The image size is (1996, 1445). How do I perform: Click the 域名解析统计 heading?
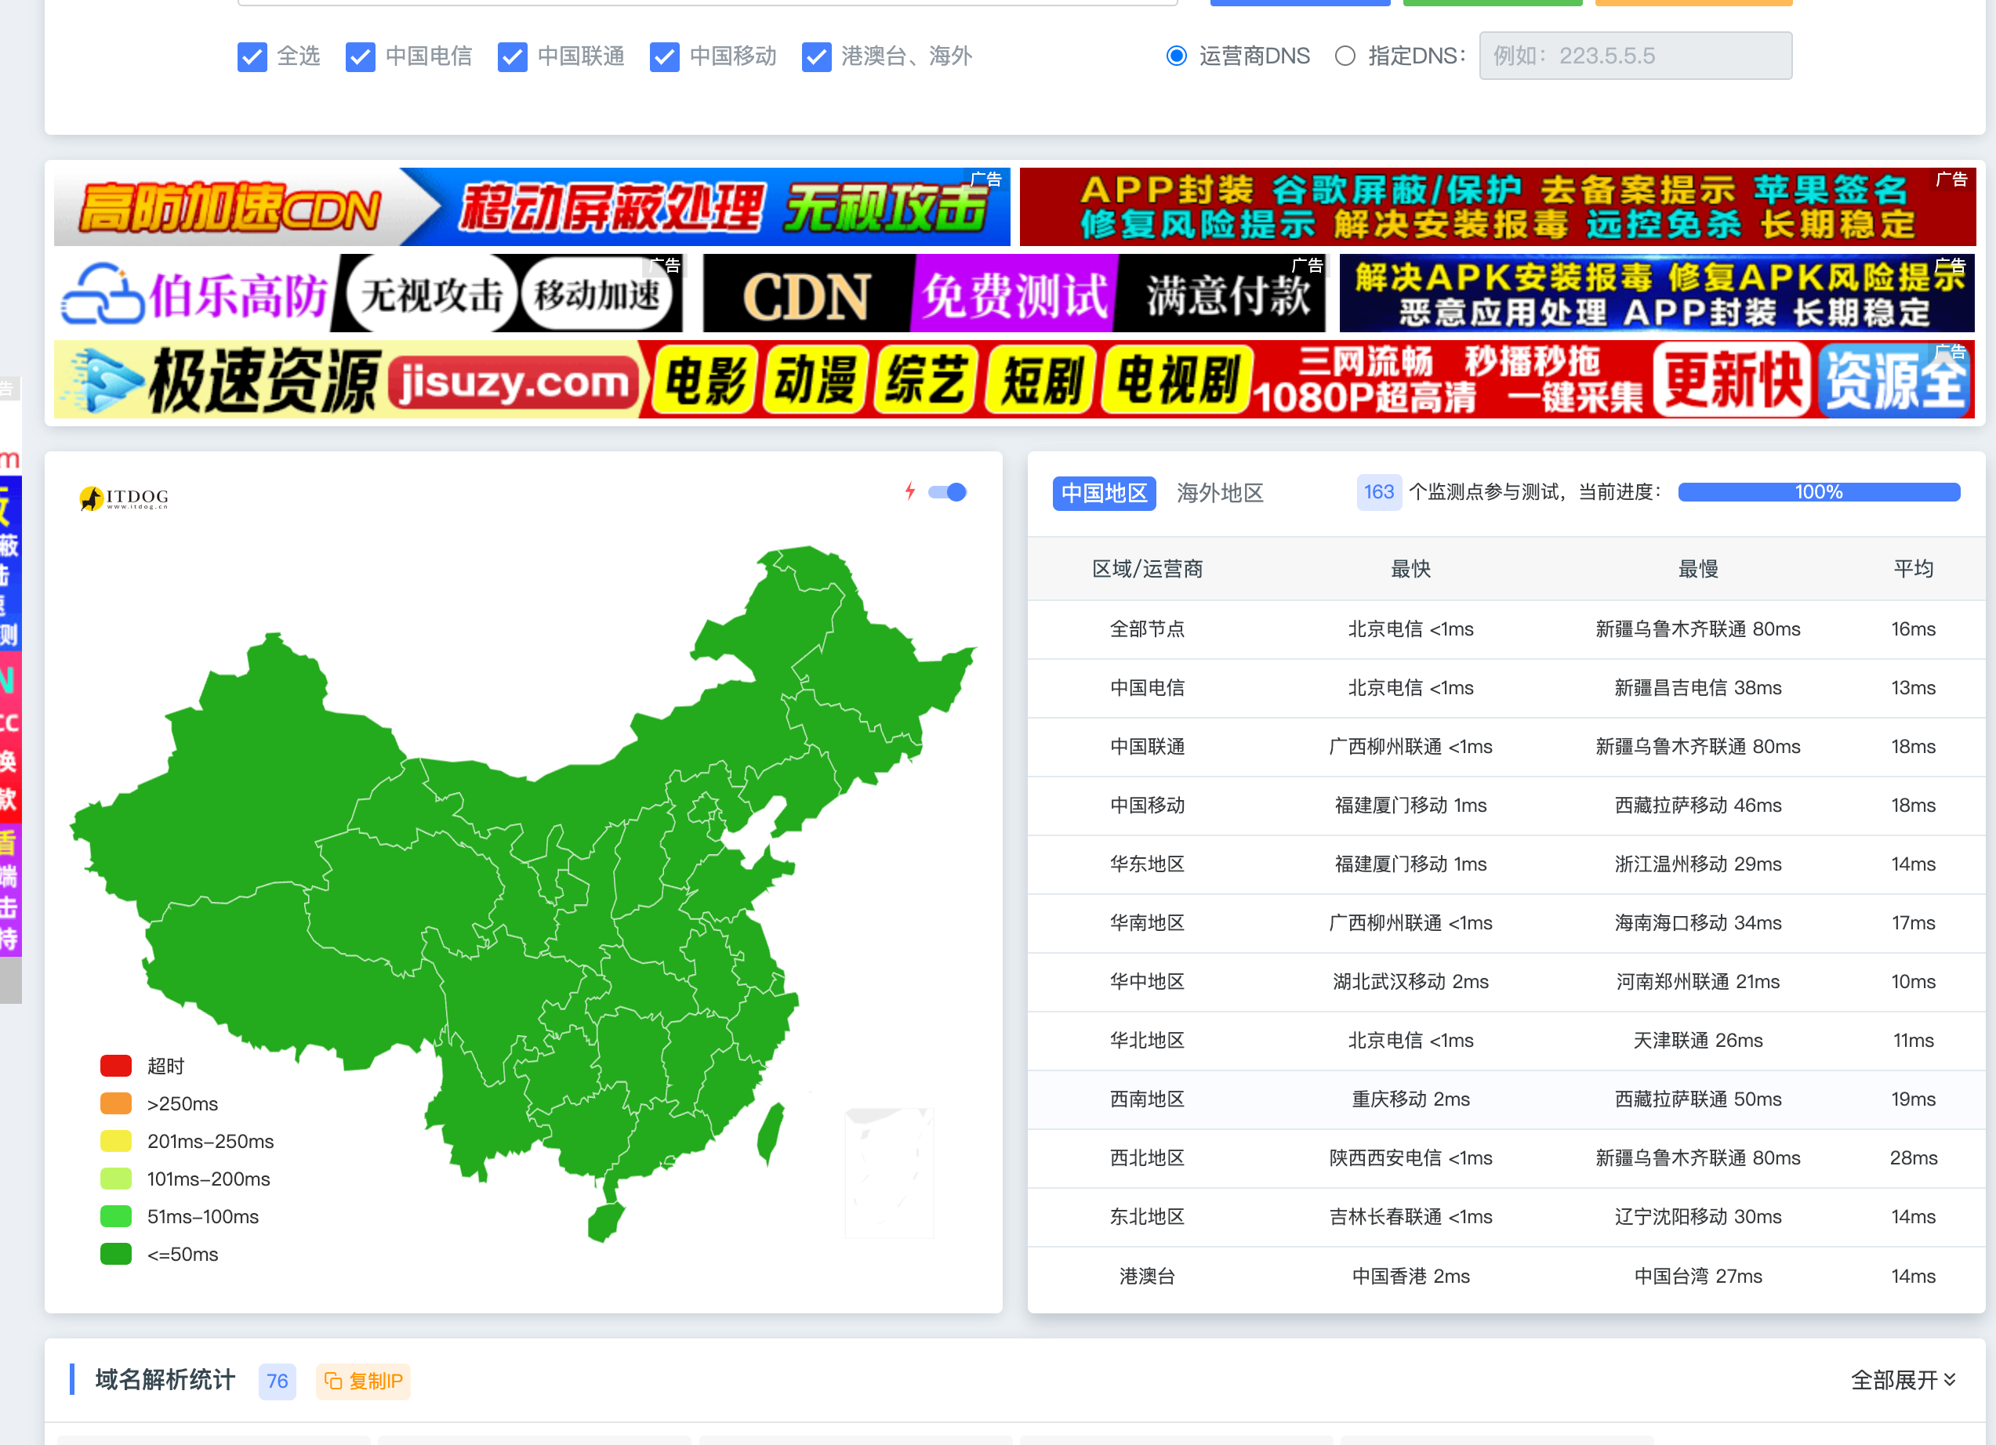click(165, 1380)
